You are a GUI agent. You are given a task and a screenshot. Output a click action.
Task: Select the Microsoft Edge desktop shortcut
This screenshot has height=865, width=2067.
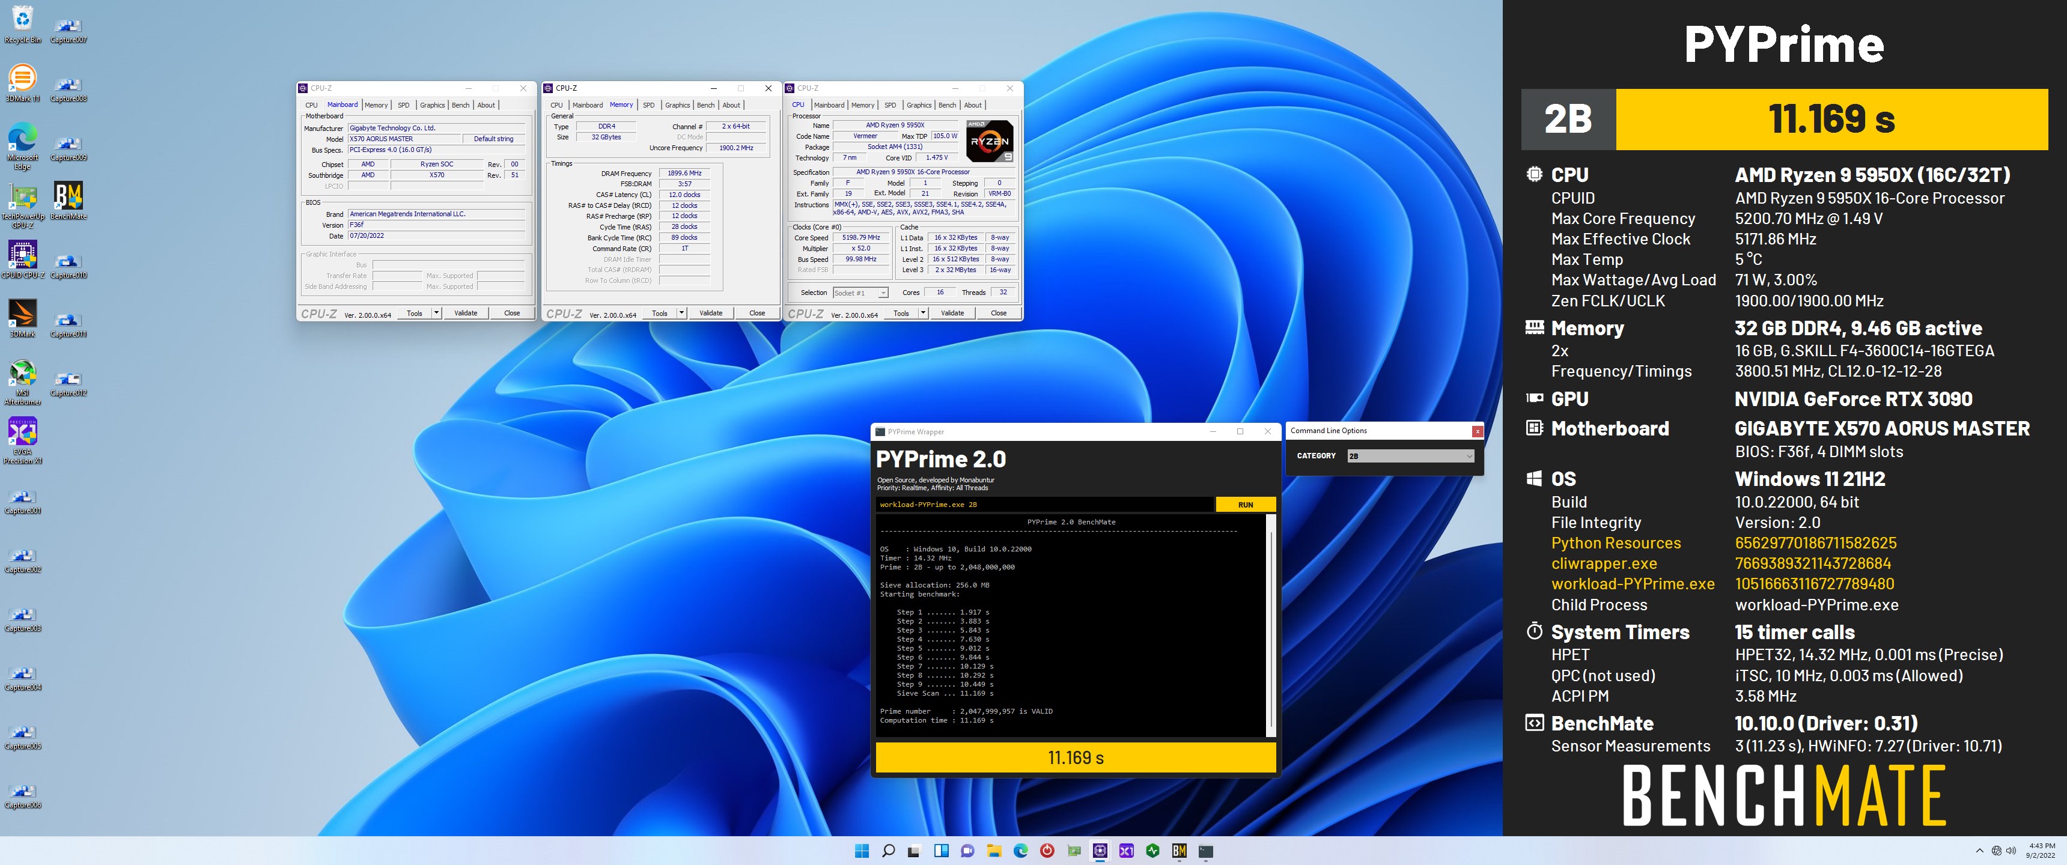pos(22,145)
